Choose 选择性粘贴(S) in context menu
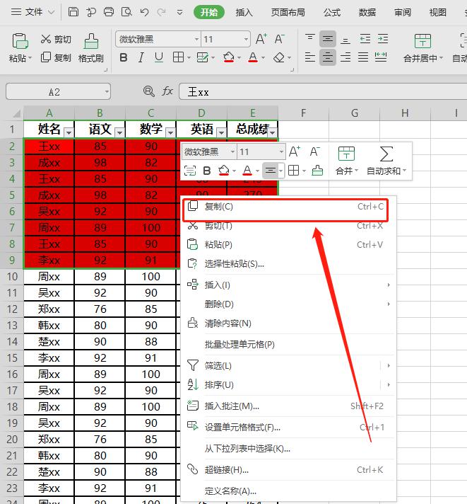The image size is (467, 504). [x=288, y=264]
